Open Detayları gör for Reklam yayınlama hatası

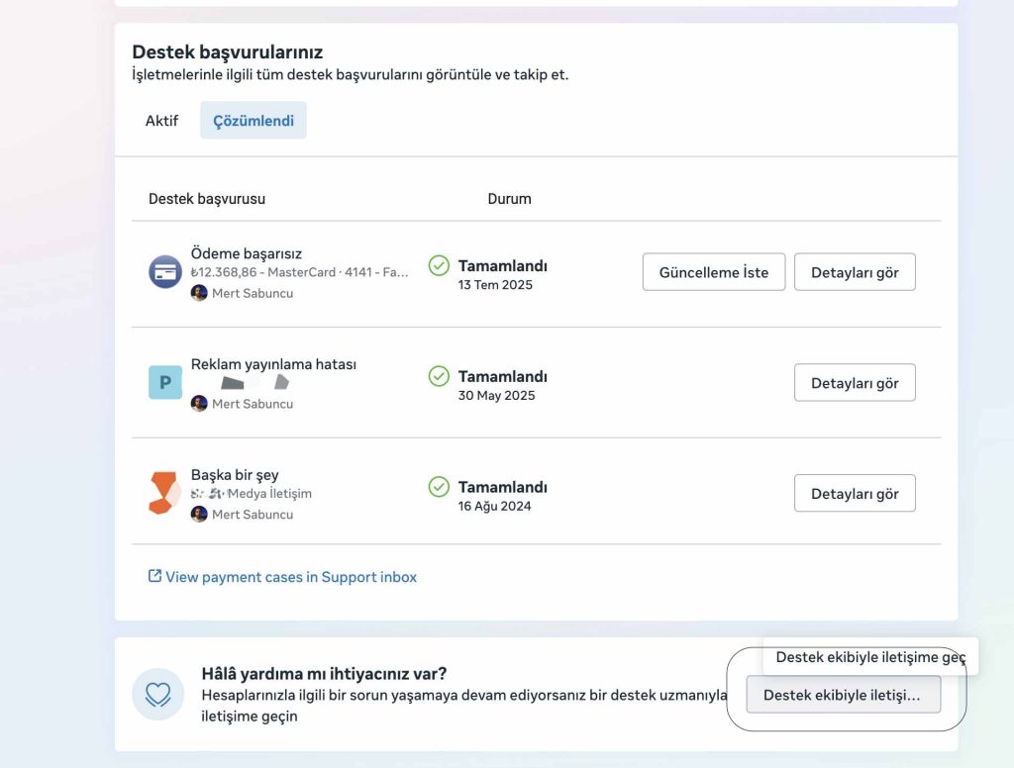pos(855,383)
